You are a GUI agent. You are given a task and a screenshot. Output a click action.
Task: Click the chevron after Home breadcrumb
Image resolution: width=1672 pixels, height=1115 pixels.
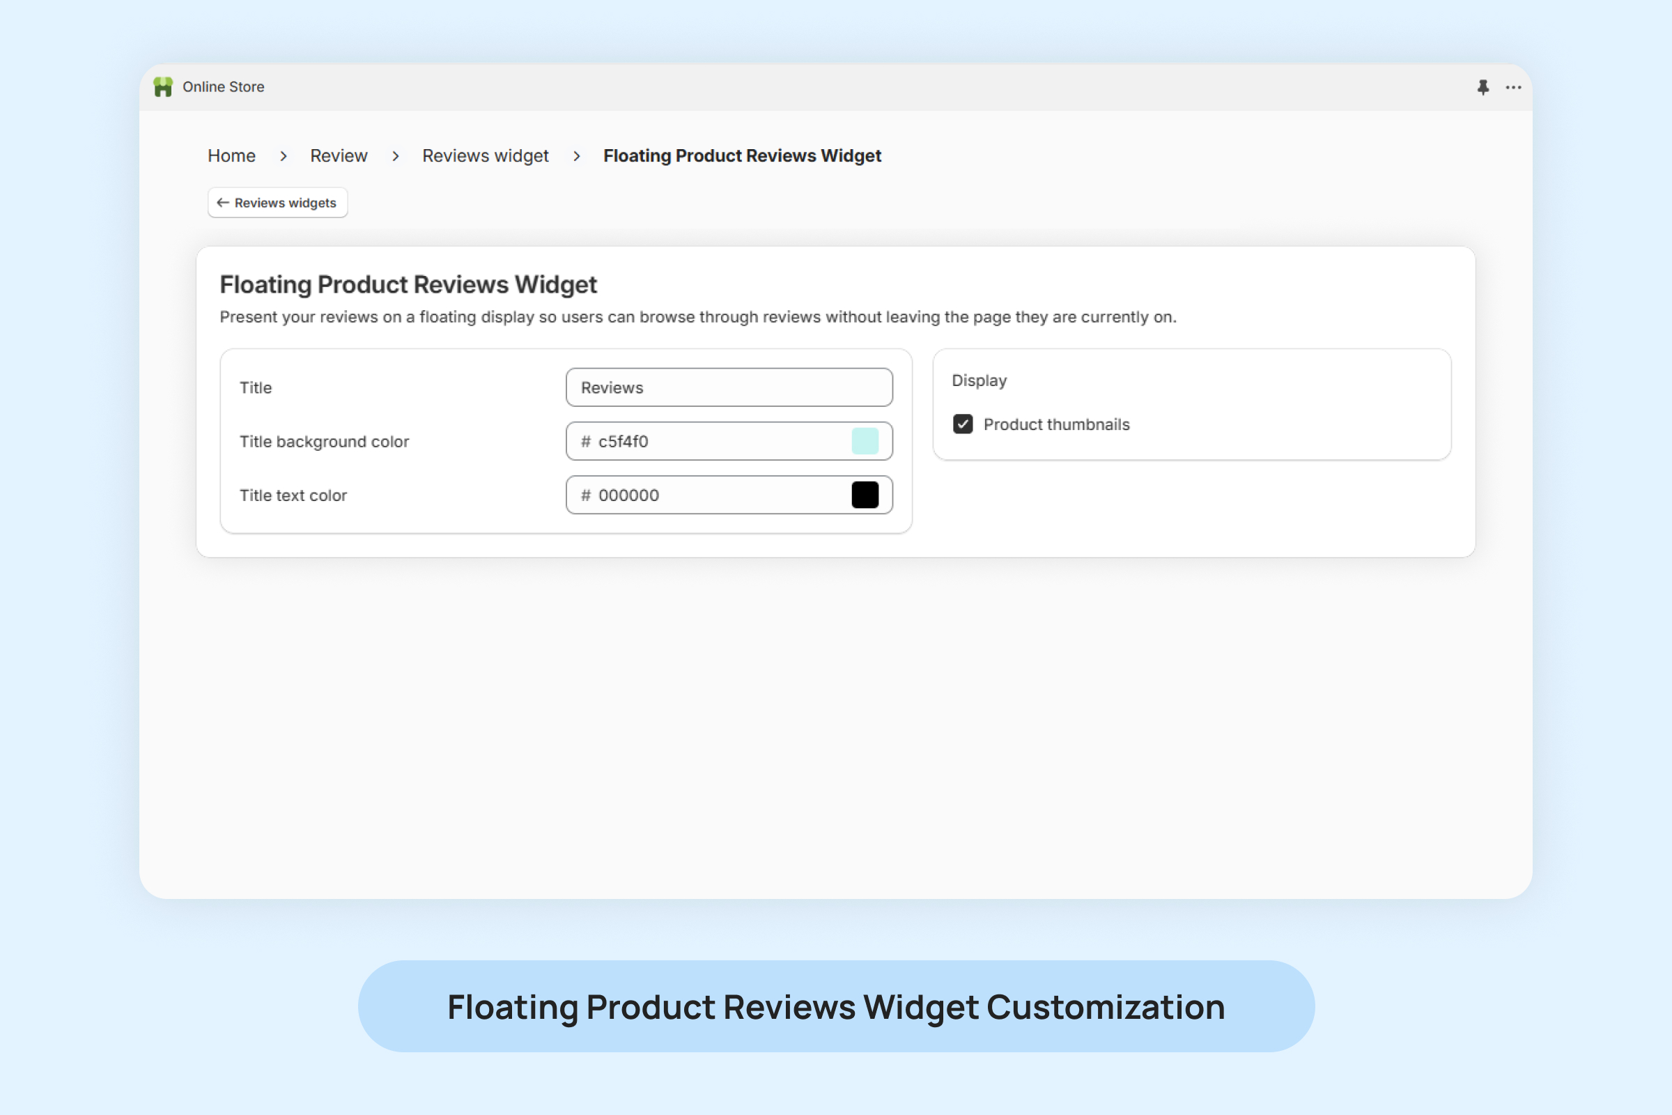click(284, 155)
